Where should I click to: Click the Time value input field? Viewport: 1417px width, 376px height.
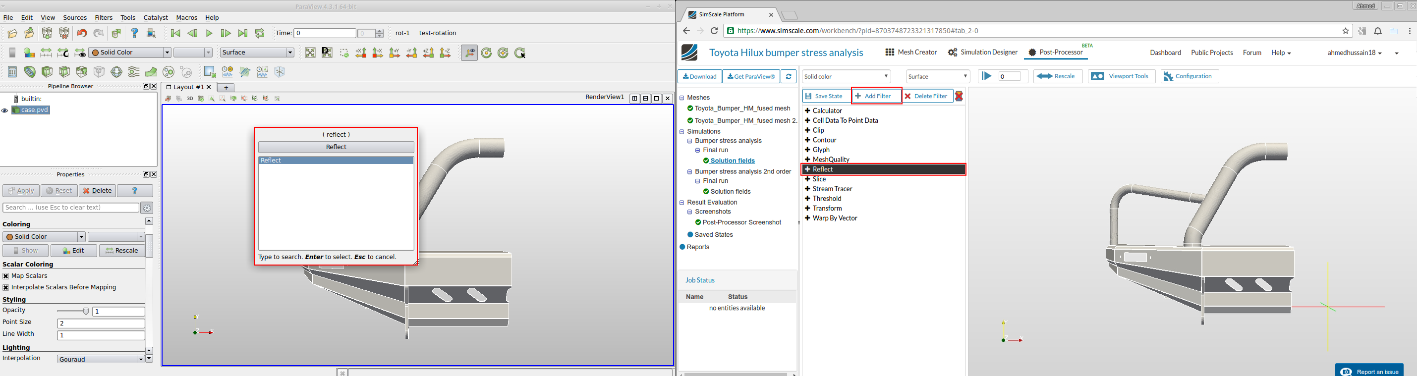tap(325, 34)
